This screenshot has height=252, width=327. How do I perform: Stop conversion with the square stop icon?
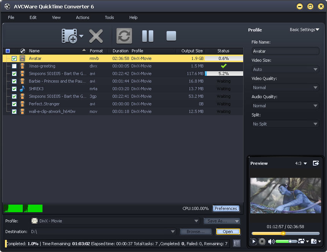(x=171, y=36)
